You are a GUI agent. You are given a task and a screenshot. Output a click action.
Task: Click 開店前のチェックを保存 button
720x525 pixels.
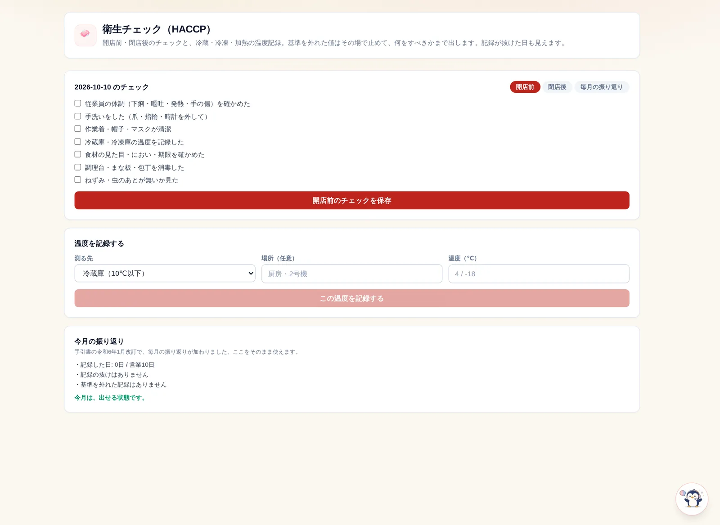click(x=352, y=200)
